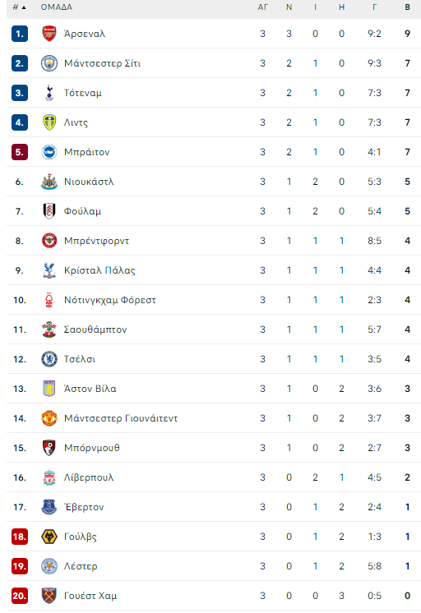
Task: Click the red rank 20 badge
Action: point(20,596)
